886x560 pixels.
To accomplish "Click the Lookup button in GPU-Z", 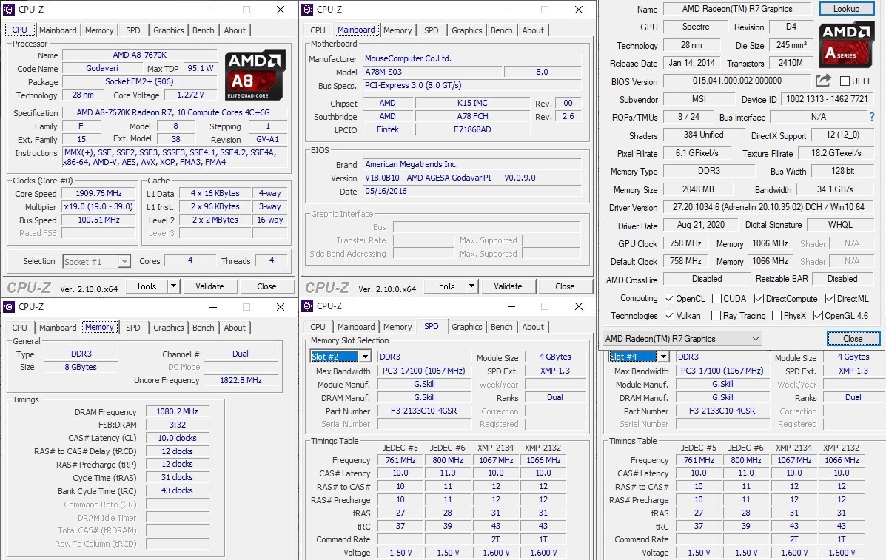I will tap(846, 9).
